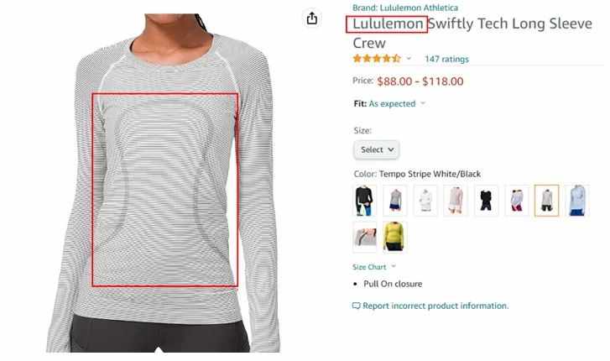Open the Brand: Lululemon Athletica link

[x=405, y=8]
